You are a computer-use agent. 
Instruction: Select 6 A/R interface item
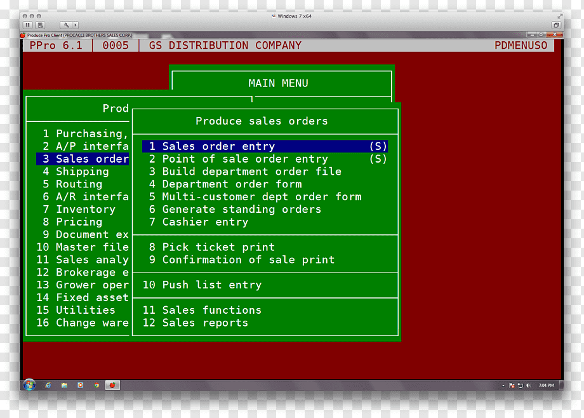[83, 196]
